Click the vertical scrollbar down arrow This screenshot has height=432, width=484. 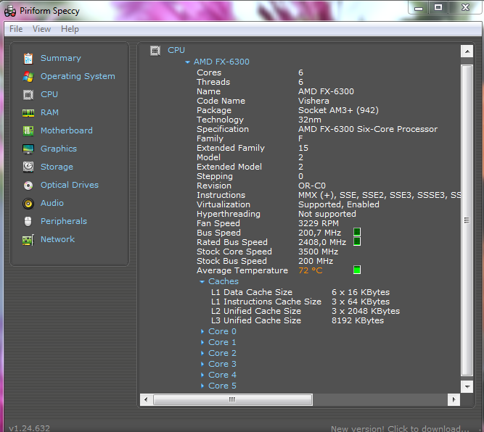467,386
